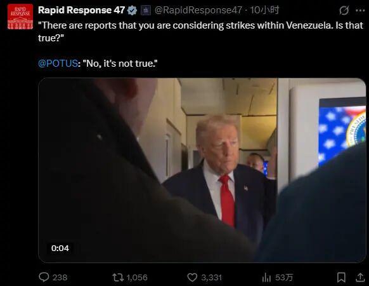The image size is (369, 286).
Task: Click the 0:04 video duration label
Action: pos(60,249)
